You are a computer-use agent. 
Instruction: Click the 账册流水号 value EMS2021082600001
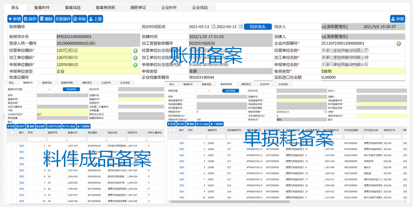tap(74, 36)
